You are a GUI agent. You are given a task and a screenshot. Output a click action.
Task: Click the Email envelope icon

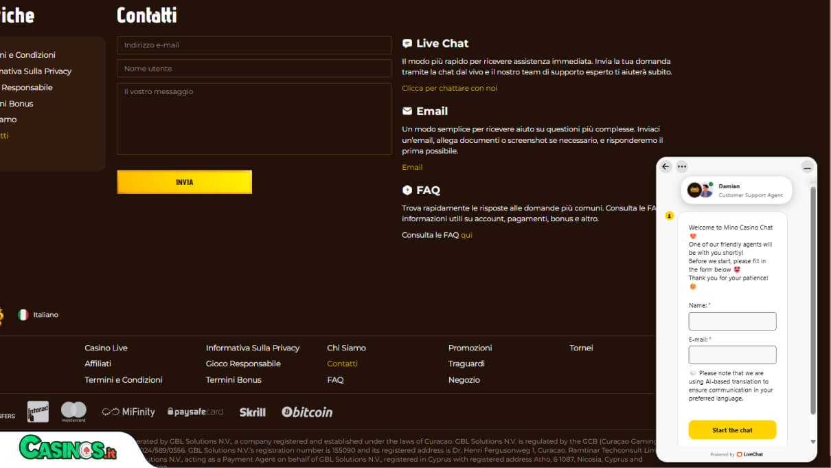407,111
